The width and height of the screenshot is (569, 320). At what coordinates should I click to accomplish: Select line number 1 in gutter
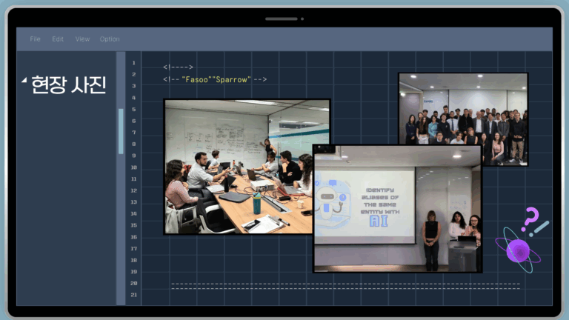point(133,63)
